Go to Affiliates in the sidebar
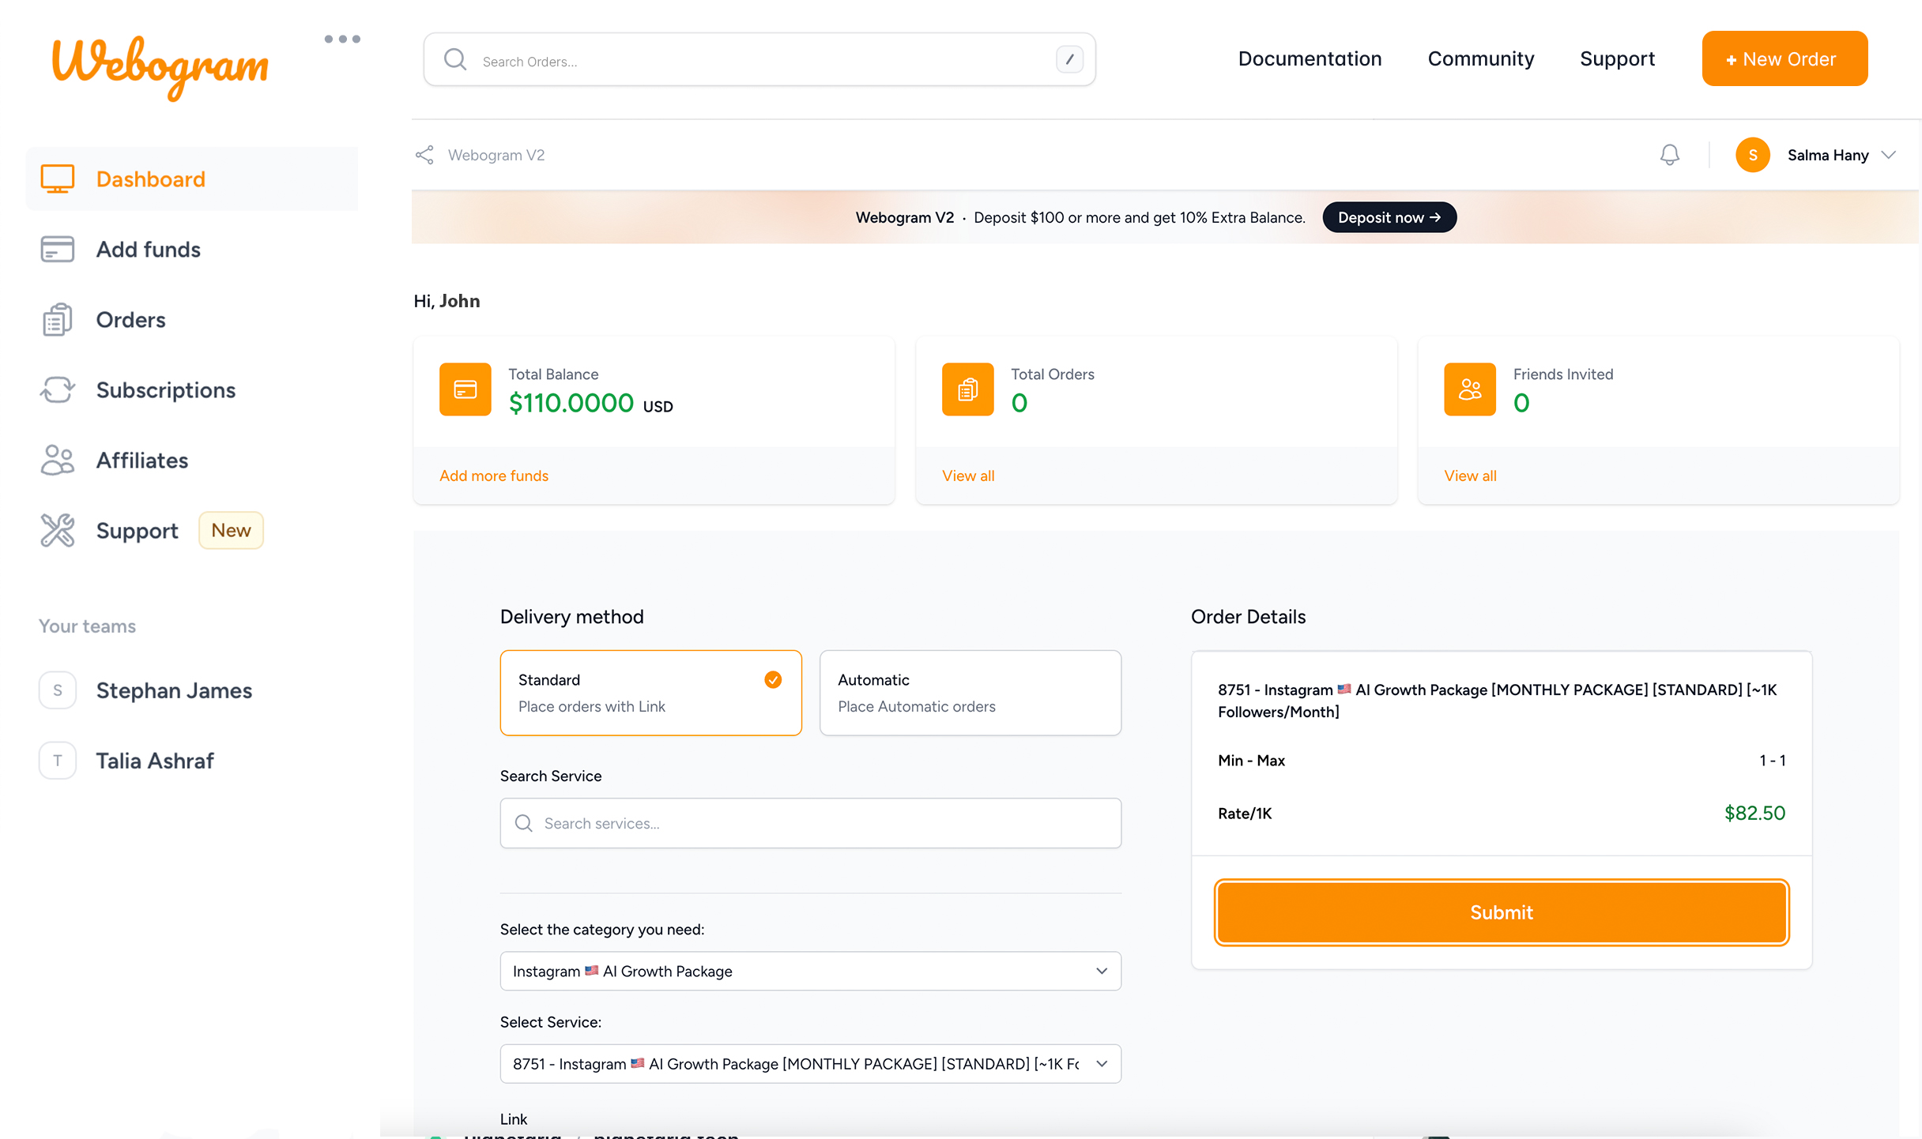Image resolution: width=1922 pixels, height=1139 pixels. click(141, 460)
